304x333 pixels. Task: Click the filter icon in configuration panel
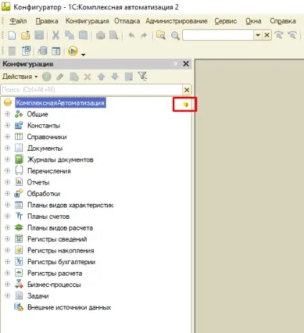(x=143, y=77)
